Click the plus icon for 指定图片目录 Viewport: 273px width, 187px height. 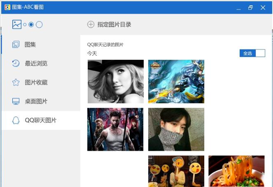[x=91, y=24]
